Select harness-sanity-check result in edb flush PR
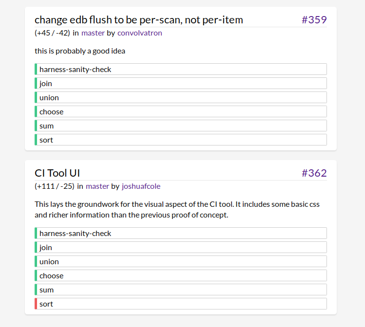This screenshot has width=365, height=327. pos(180,70)
